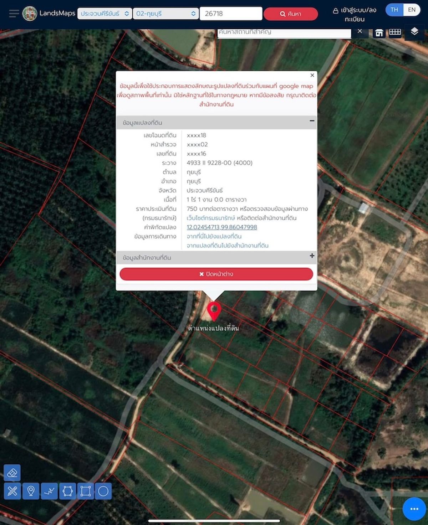Click the red ค้นหา search button
Screen dimensions: 428x525
pyautogui.click(x=290, y=14)
